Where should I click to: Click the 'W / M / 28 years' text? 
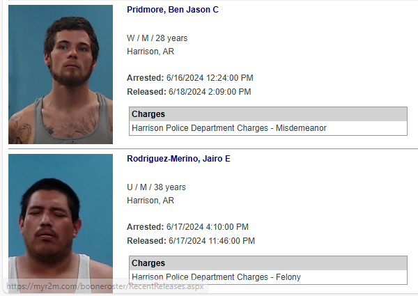pos(157,38)
